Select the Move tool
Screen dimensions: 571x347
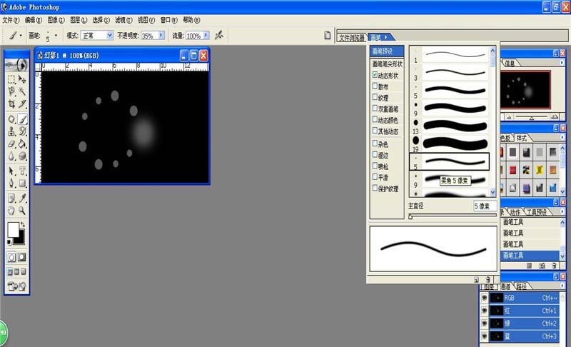click(22, 79)
